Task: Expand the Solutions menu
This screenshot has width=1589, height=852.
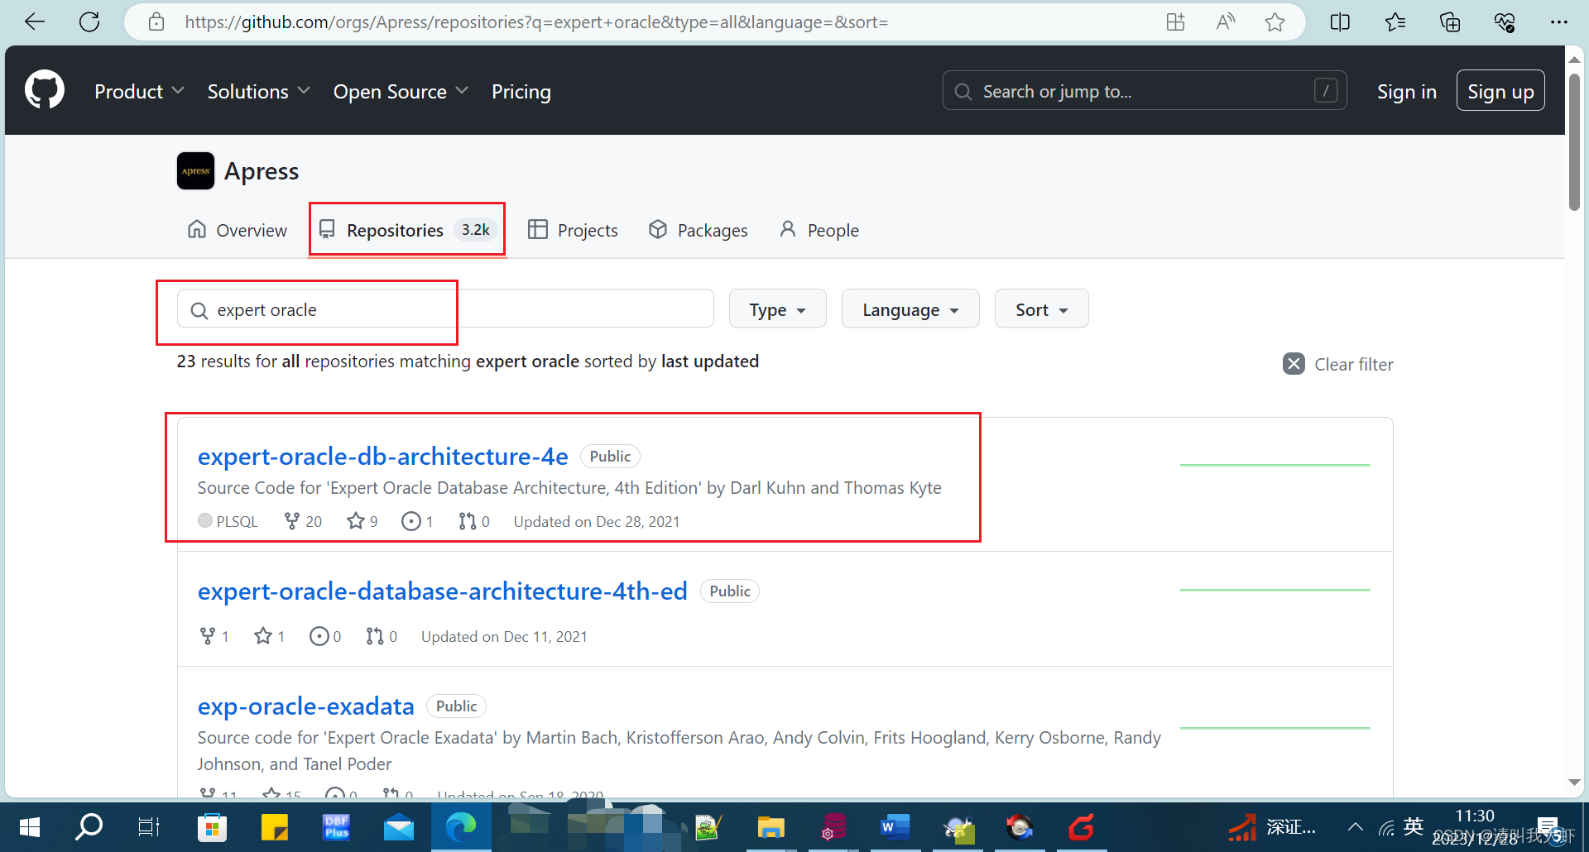Action: (259, 91)
